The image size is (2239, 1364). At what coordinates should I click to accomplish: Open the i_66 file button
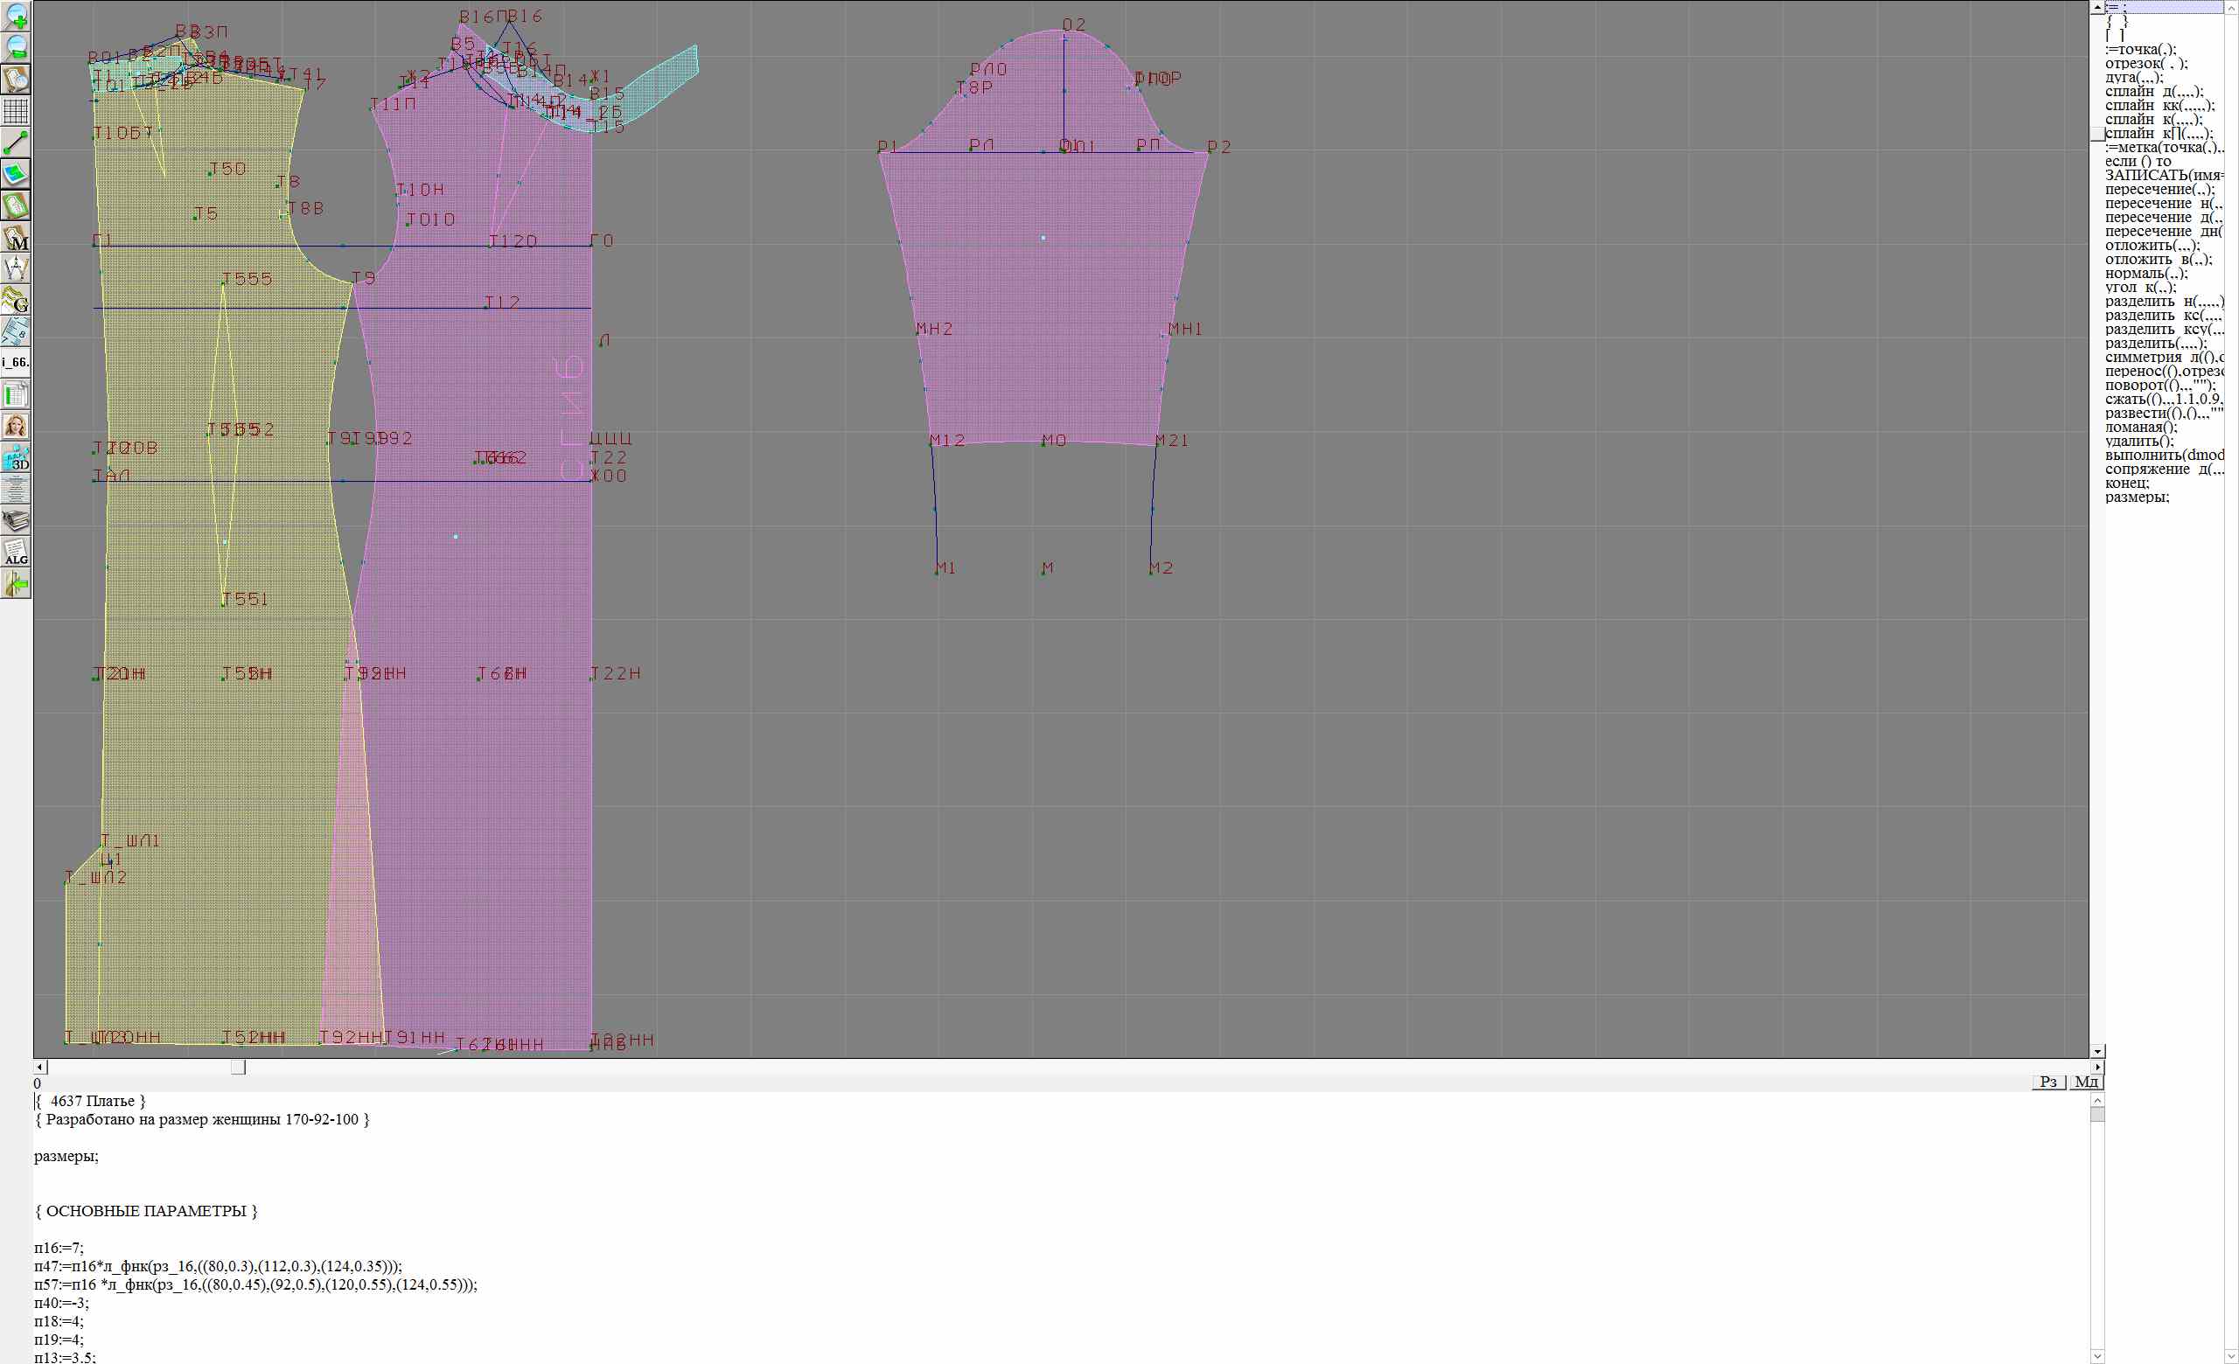coord(17,362)
